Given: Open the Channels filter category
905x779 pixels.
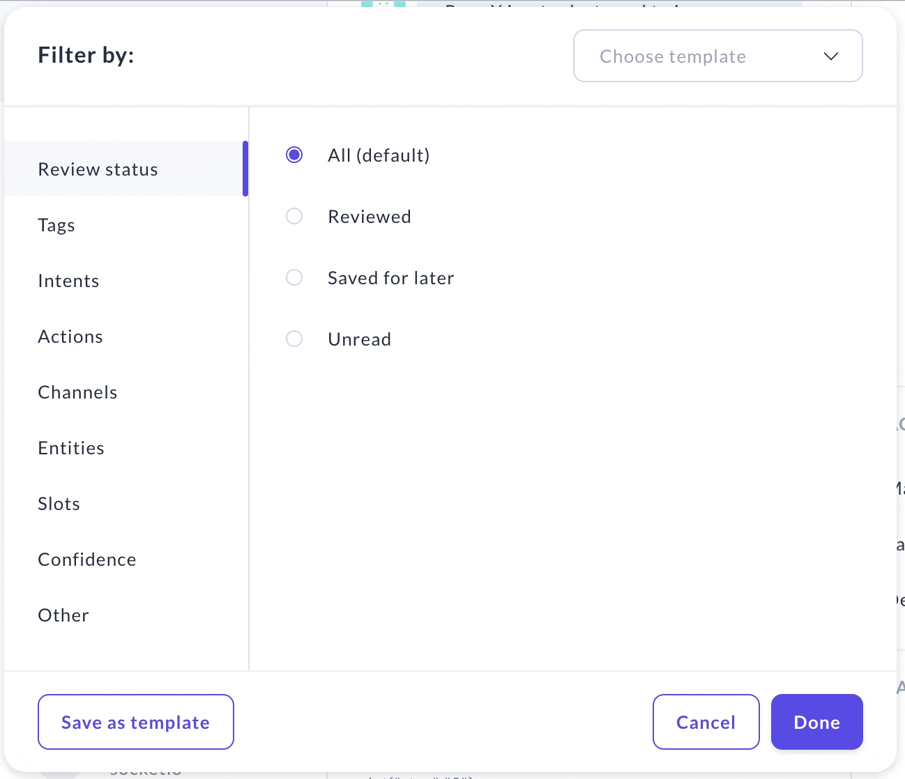Looking at the screenshot, I should click(77, 392).
